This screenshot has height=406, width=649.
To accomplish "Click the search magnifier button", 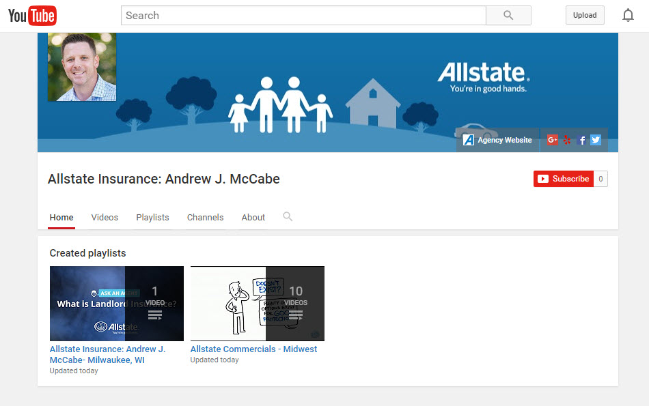I will (x=508, y=15).
